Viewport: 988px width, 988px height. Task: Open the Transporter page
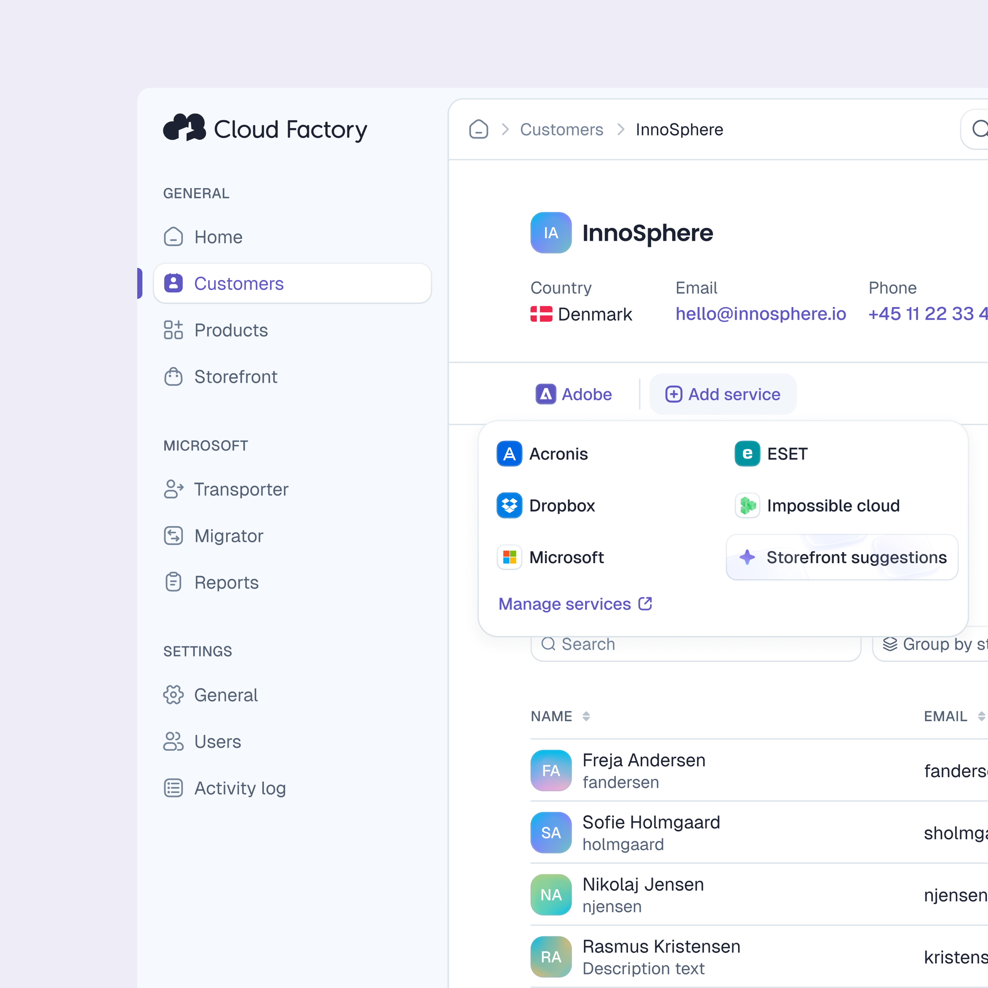pos(292,489)
